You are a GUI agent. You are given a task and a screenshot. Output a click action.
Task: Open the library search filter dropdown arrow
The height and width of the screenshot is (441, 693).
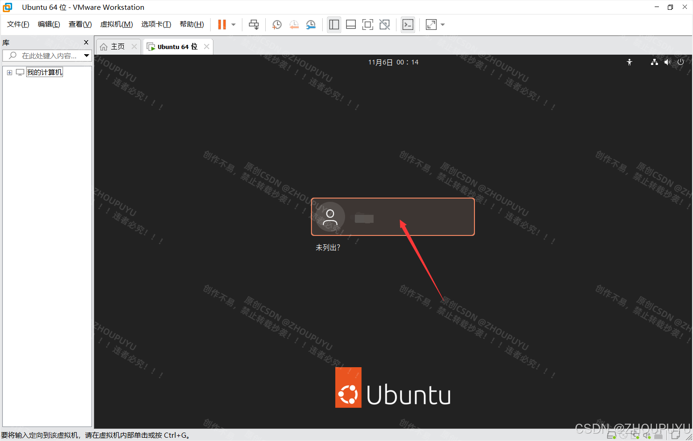coord(86,56)
